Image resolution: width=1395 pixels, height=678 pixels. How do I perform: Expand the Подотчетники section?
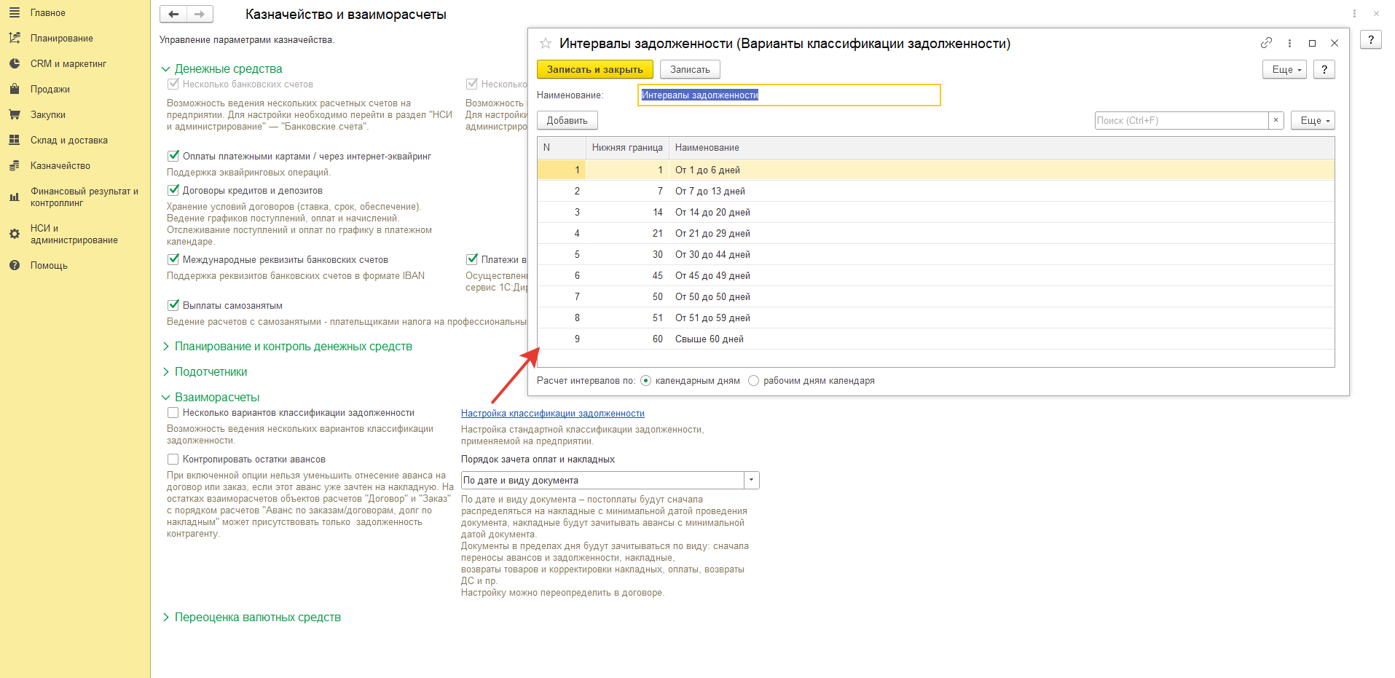click(211, 372)
